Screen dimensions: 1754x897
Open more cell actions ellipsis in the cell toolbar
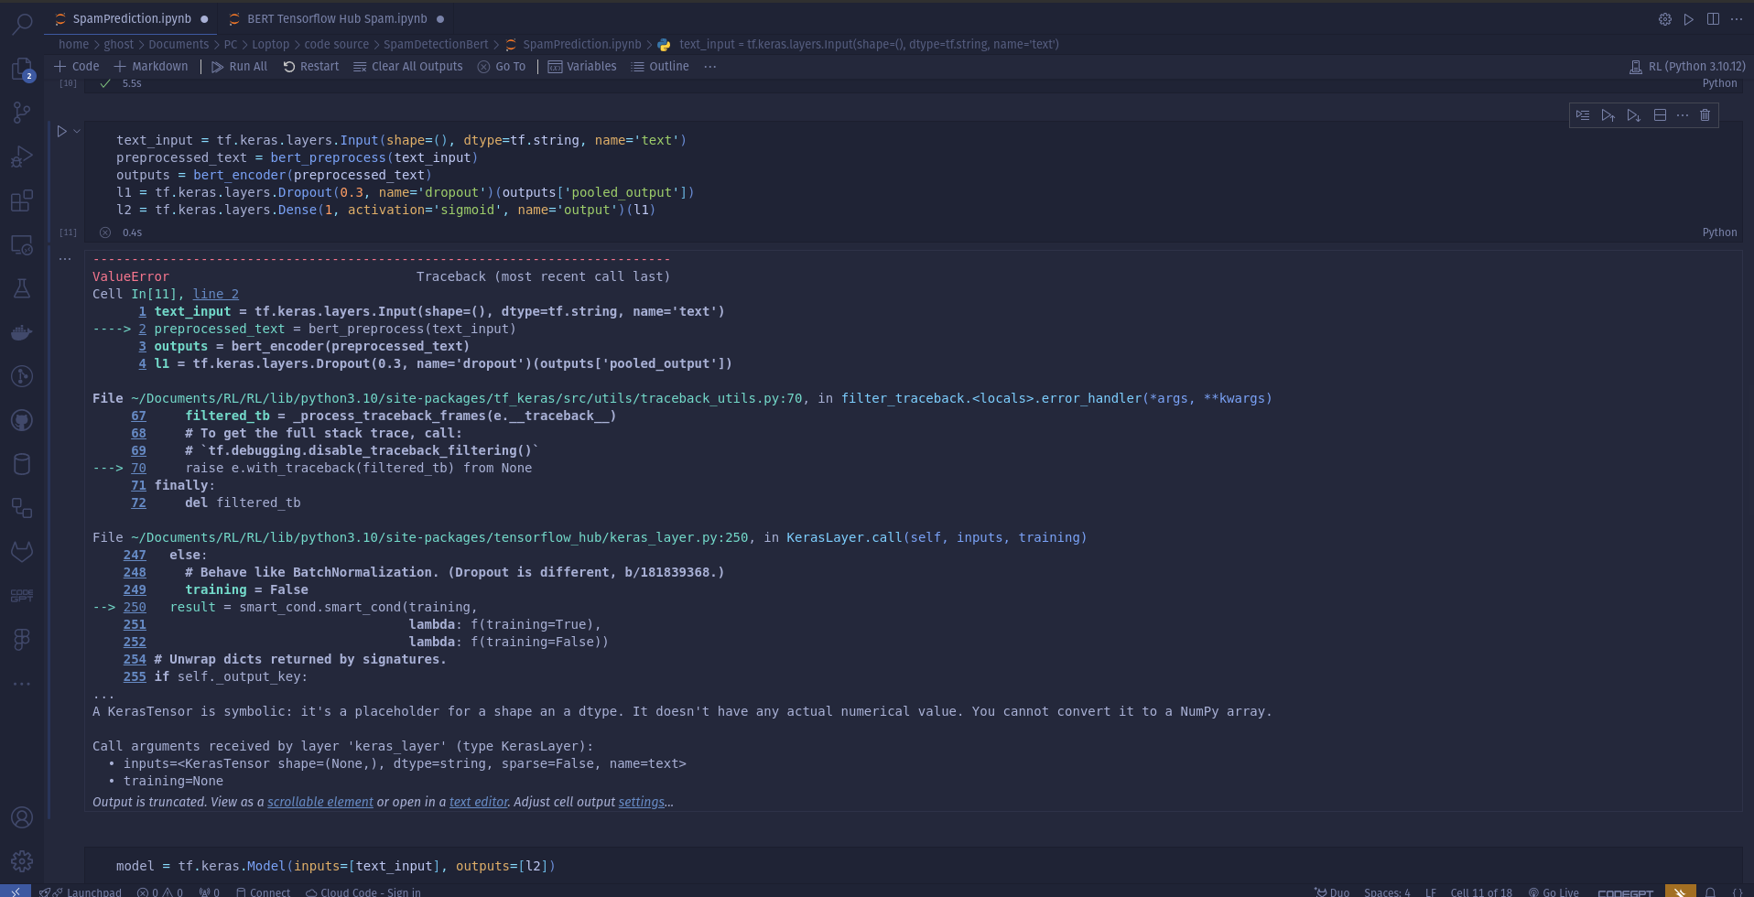(x=1683, y=115)
